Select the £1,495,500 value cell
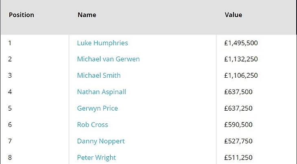This screenshot has height=164, width=297. (x=241, y=43)
